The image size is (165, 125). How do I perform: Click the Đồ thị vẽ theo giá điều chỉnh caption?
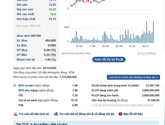click(x=76, y=53)
